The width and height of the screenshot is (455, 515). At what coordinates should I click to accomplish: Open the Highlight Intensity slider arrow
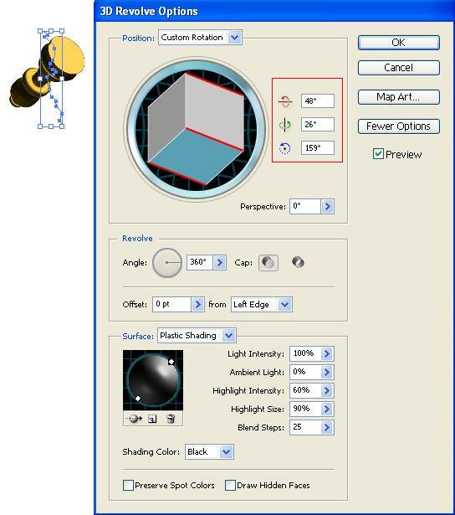click(x=327, y=390)
